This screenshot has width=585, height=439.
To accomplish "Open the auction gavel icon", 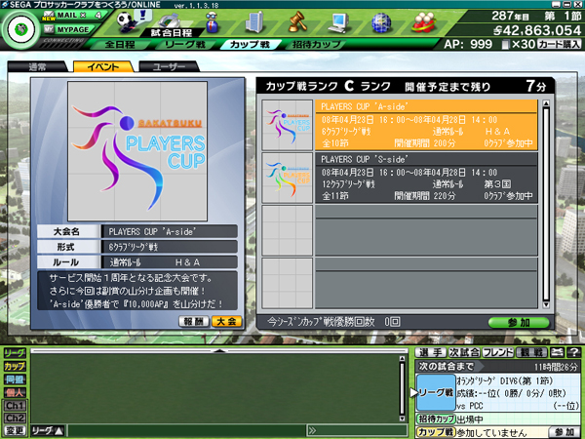I will tap(297, 20).
